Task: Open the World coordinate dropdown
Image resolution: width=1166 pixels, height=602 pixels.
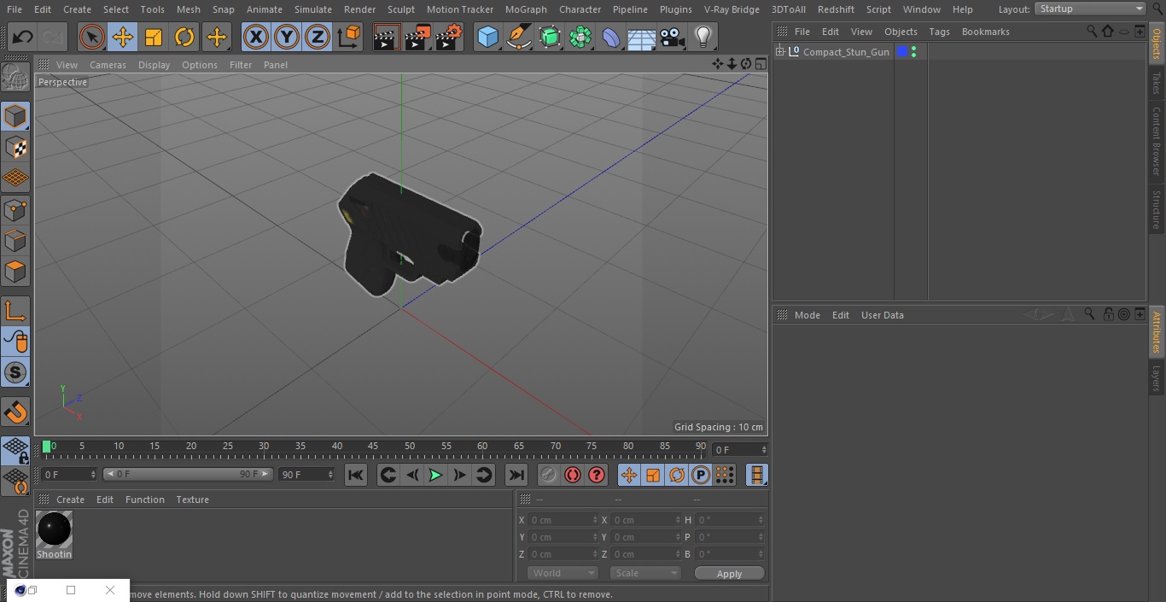Action: (562, 573)
